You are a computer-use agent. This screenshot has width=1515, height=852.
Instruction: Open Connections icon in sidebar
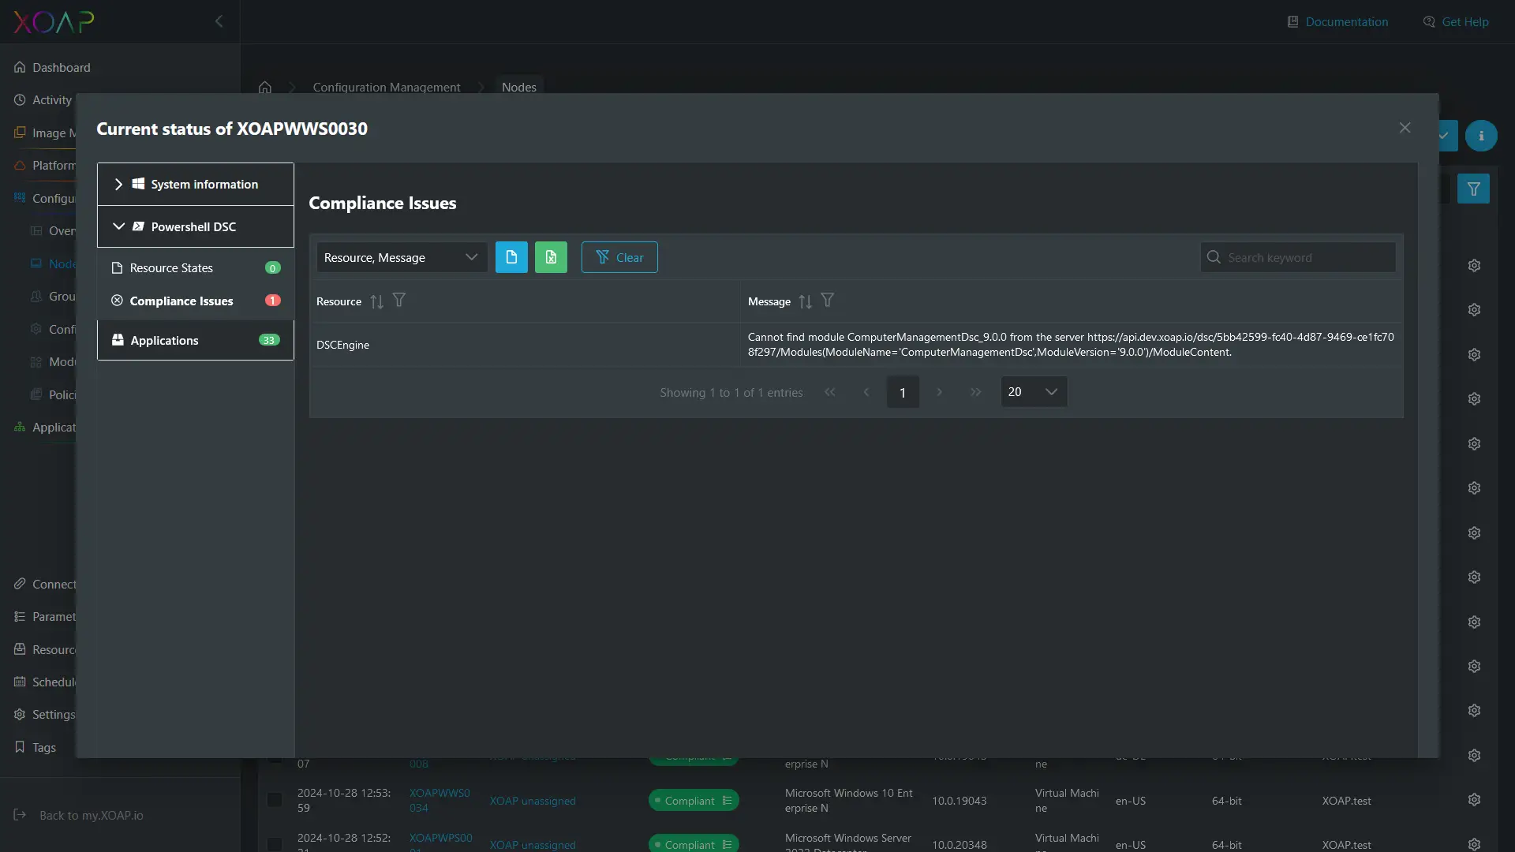pyautogui.click(x=20, y=584)
